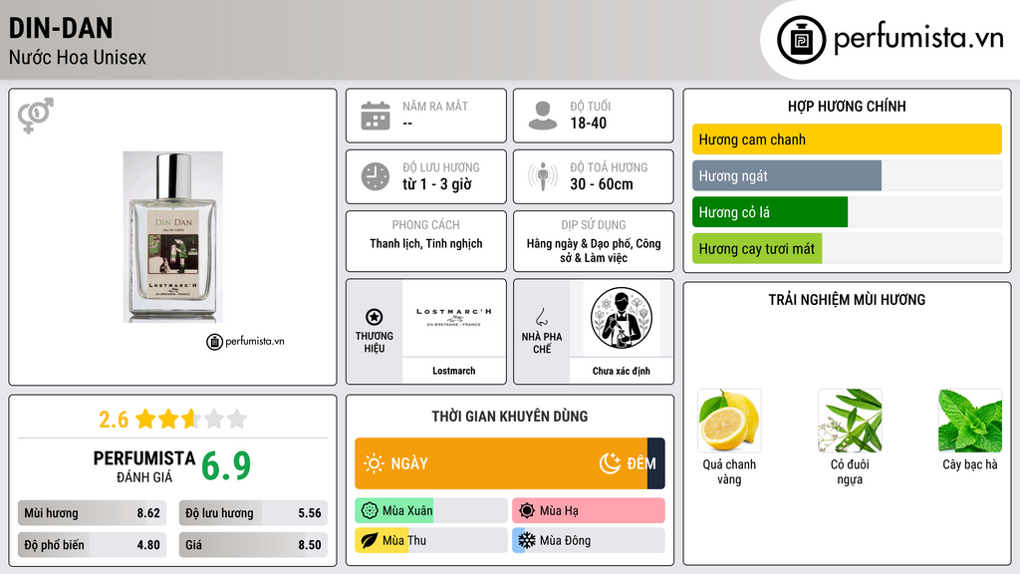
Task: Select the Cỏ đuôi ngựa note image
Action: tap(850, 422)
